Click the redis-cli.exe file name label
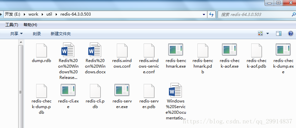 point(68,104)
